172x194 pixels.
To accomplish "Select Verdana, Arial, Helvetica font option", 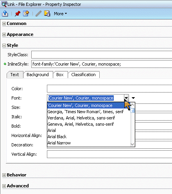I will (x=89, y=118).
